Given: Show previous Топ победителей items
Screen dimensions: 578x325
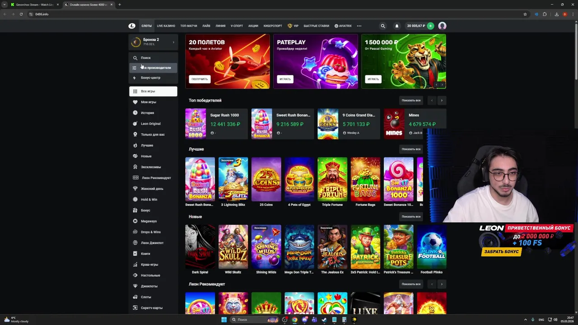Looking at the screenshot, I should (432, 100).
